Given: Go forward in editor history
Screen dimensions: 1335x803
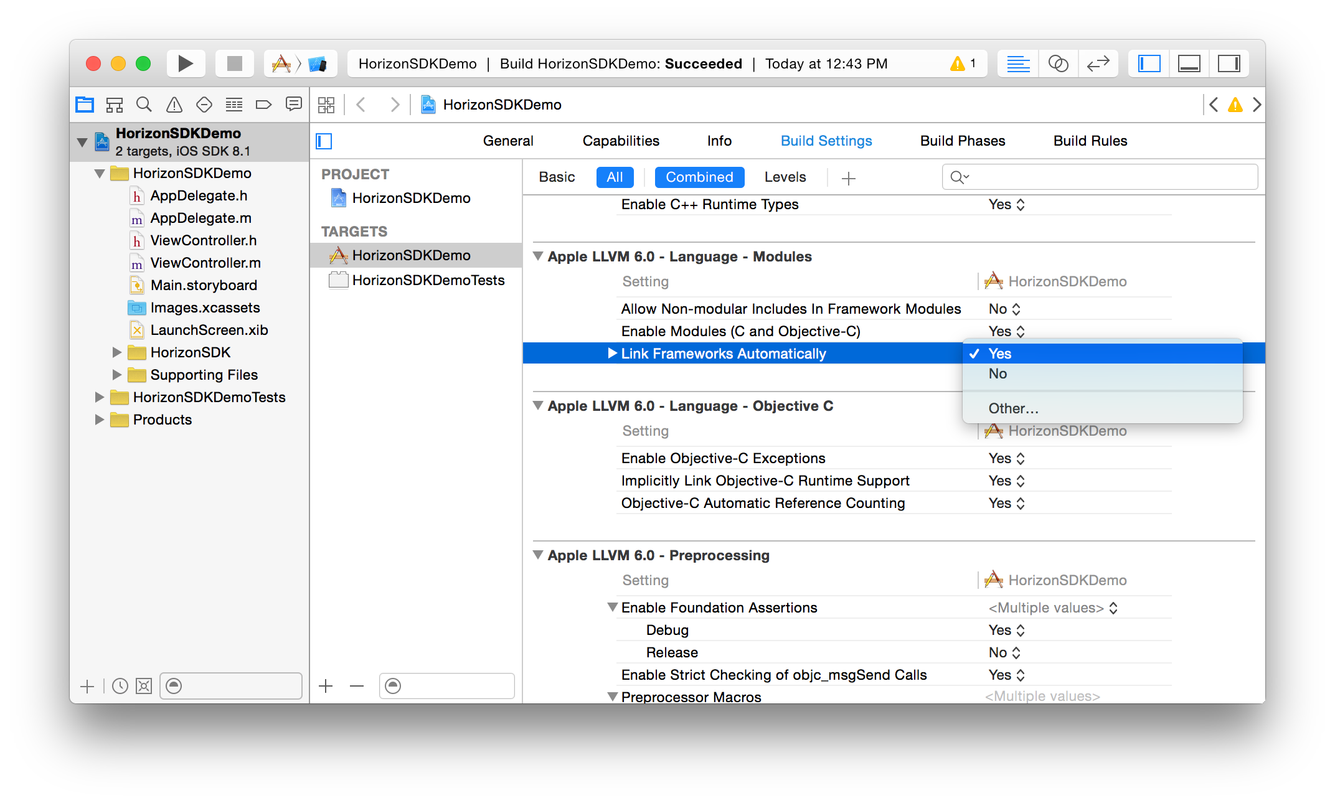Looking at the screenshot, I should point(395,105).
